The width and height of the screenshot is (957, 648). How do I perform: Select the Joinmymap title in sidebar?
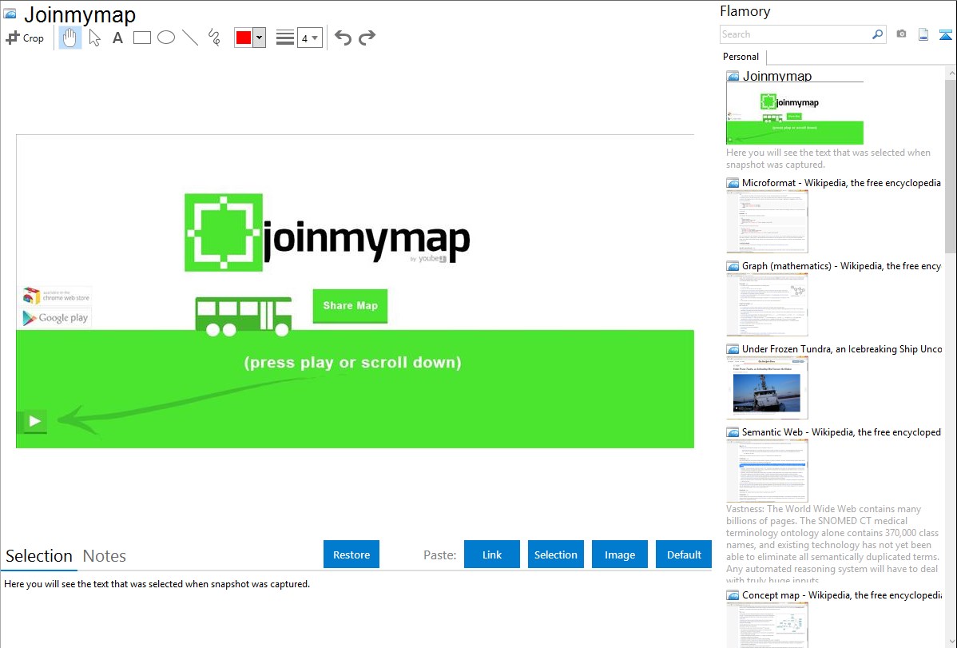click(777, 76)
